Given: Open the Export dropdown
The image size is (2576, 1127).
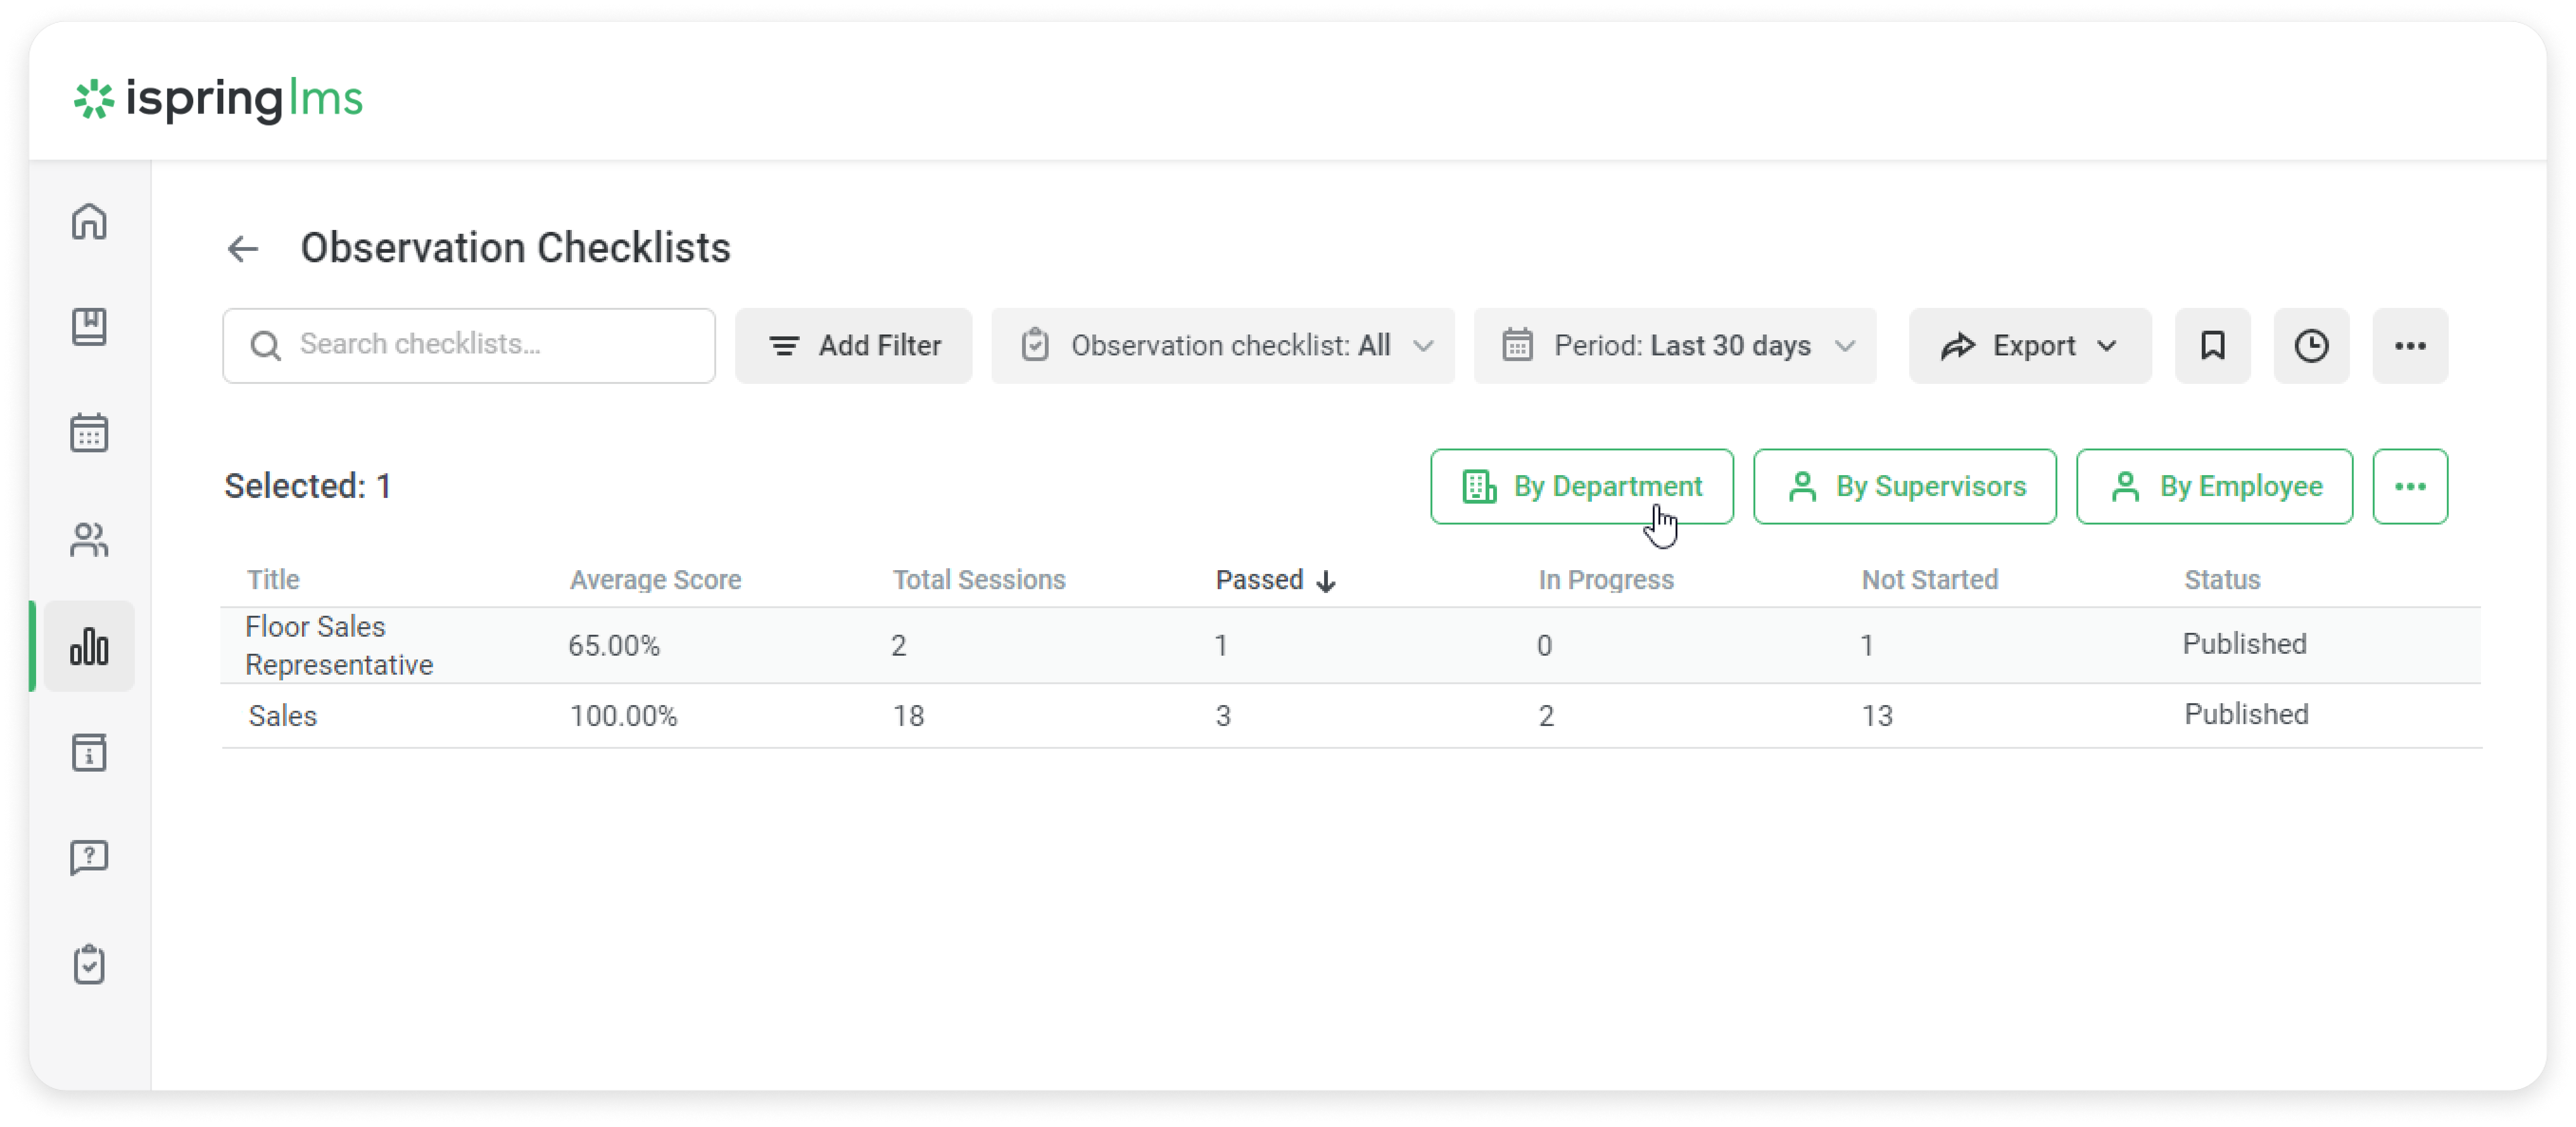Looking at the screenshot, I should 2029,346.
